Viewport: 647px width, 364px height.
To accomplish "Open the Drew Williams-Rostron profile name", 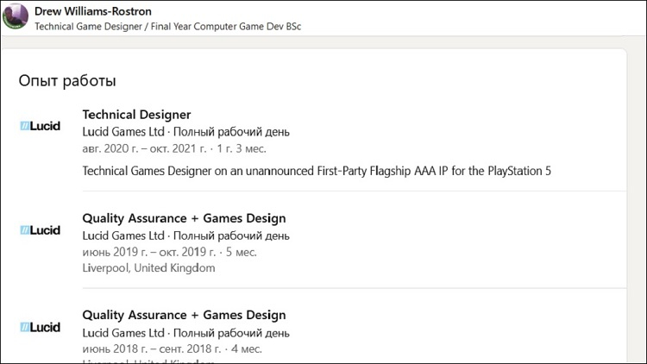I will (94, 11).
